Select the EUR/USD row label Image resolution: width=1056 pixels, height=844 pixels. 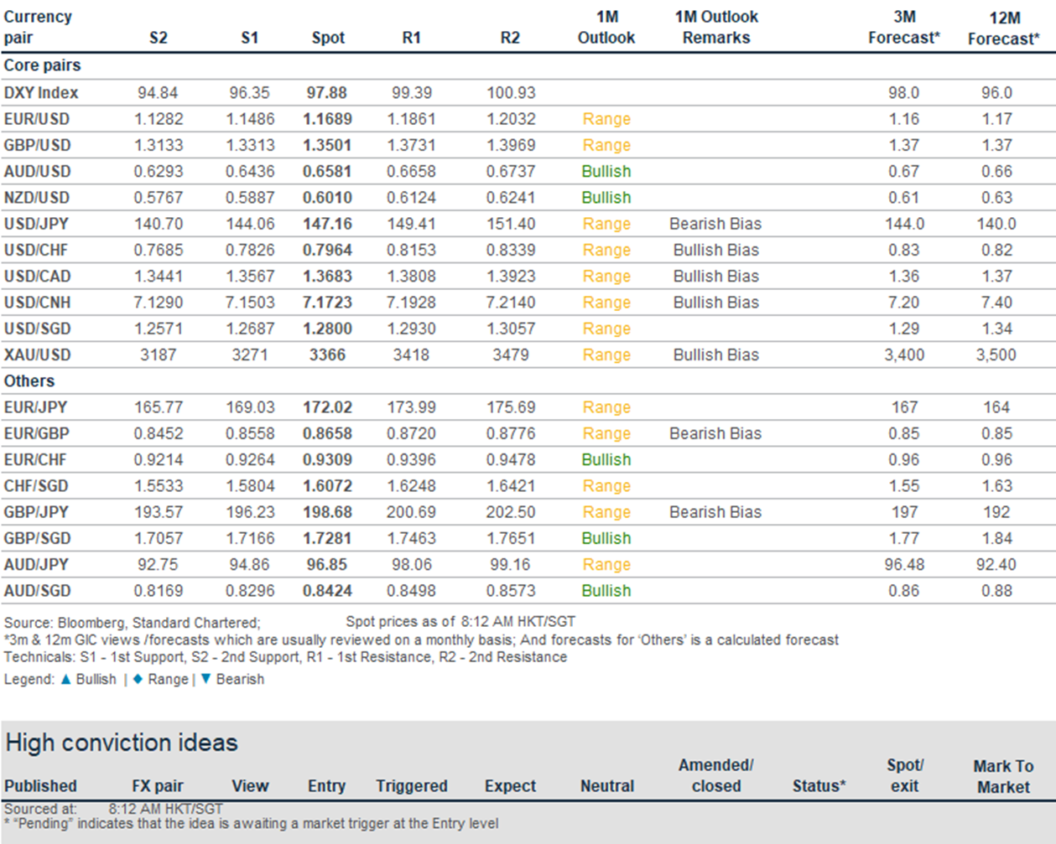(37, 119)
